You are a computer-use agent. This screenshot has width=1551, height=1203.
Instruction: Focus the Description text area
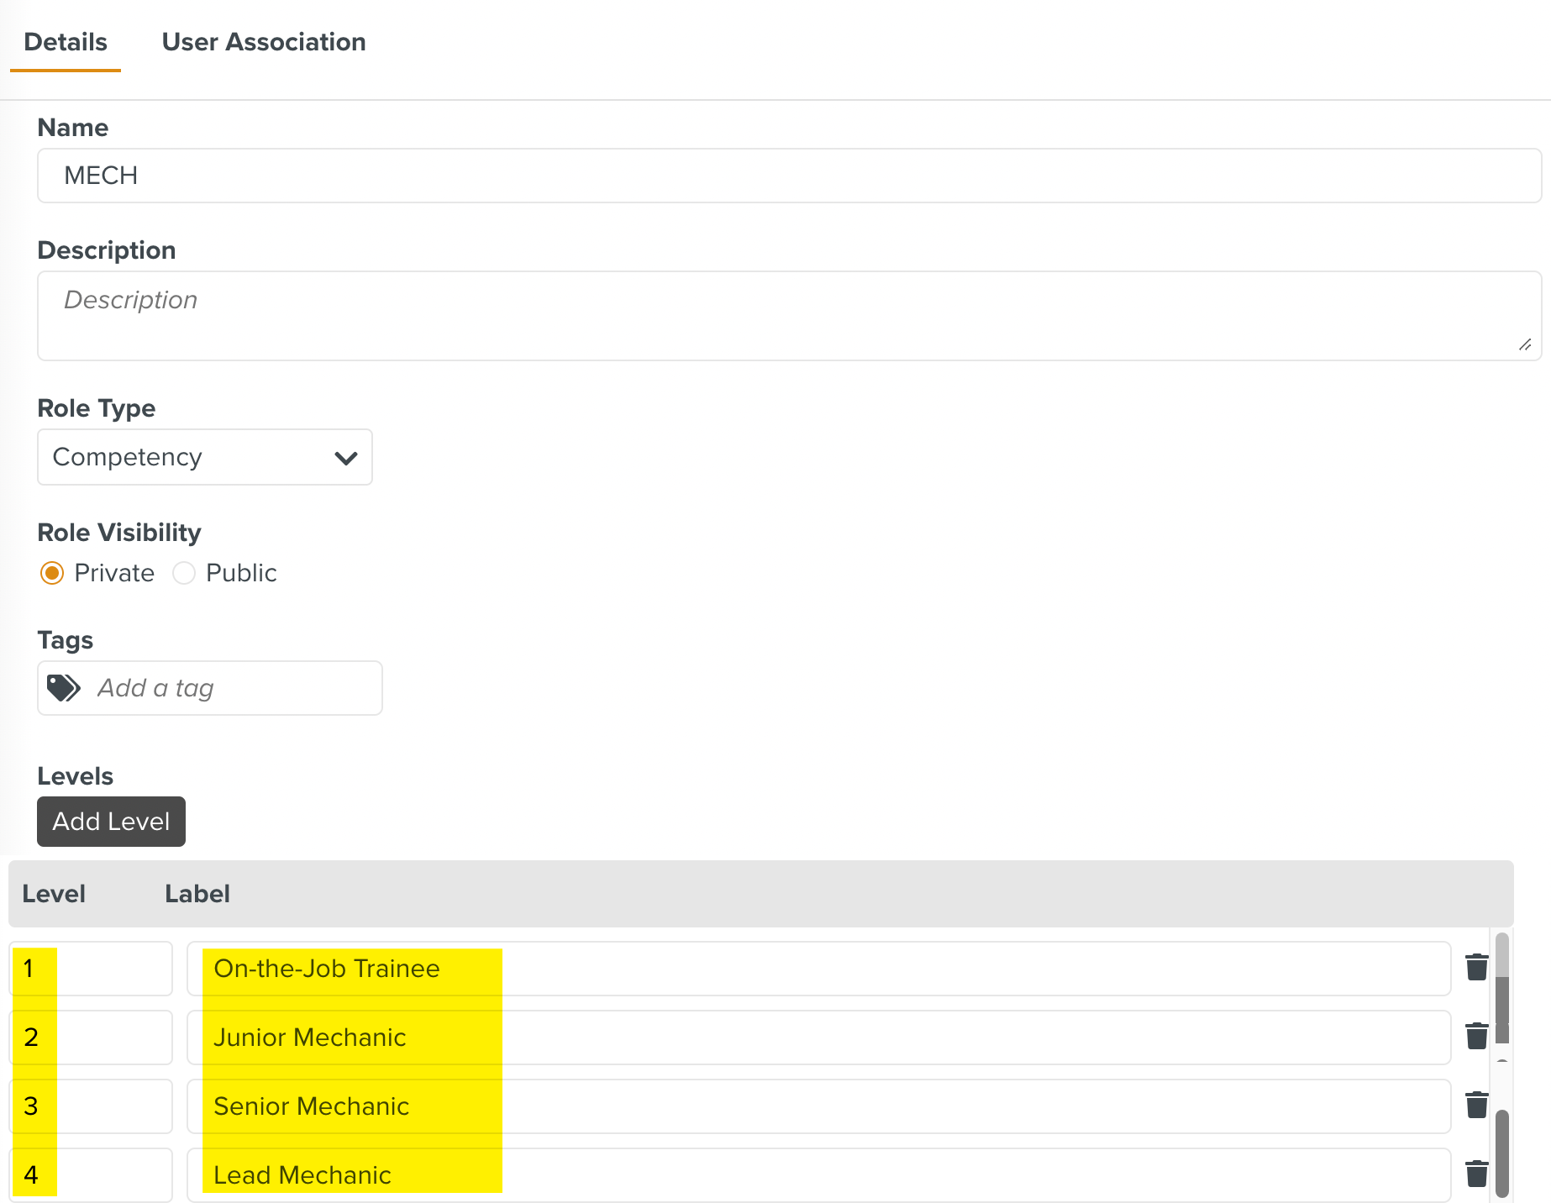(x=788, y=316)
